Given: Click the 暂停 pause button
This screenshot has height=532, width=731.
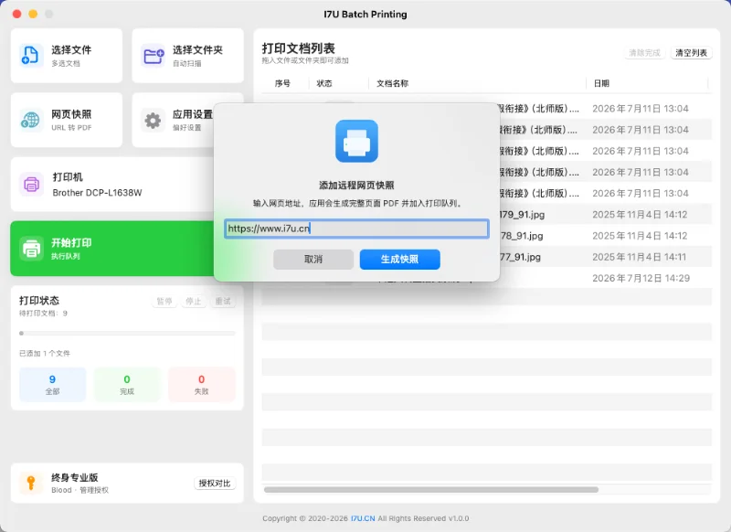Looking at the screenshot, I should click(164, 302).
